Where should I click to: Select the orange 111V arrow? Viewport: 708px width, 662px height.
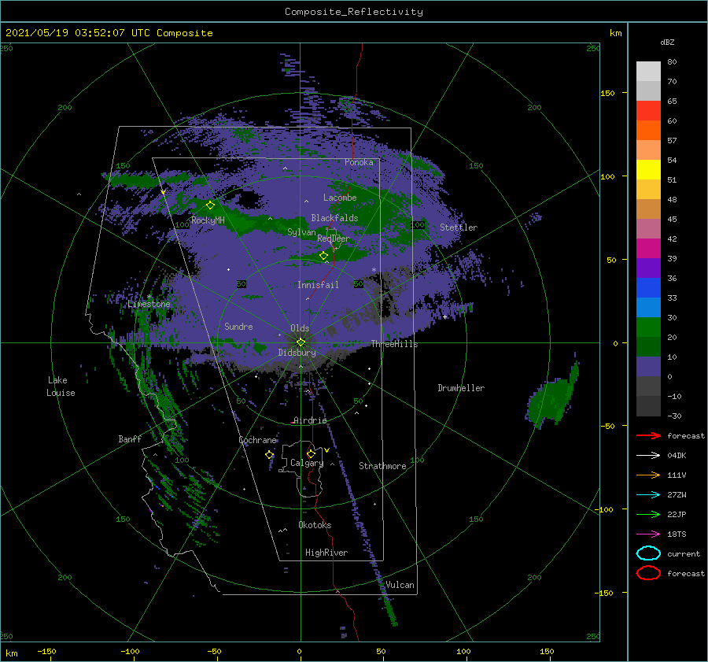[648, 475]
